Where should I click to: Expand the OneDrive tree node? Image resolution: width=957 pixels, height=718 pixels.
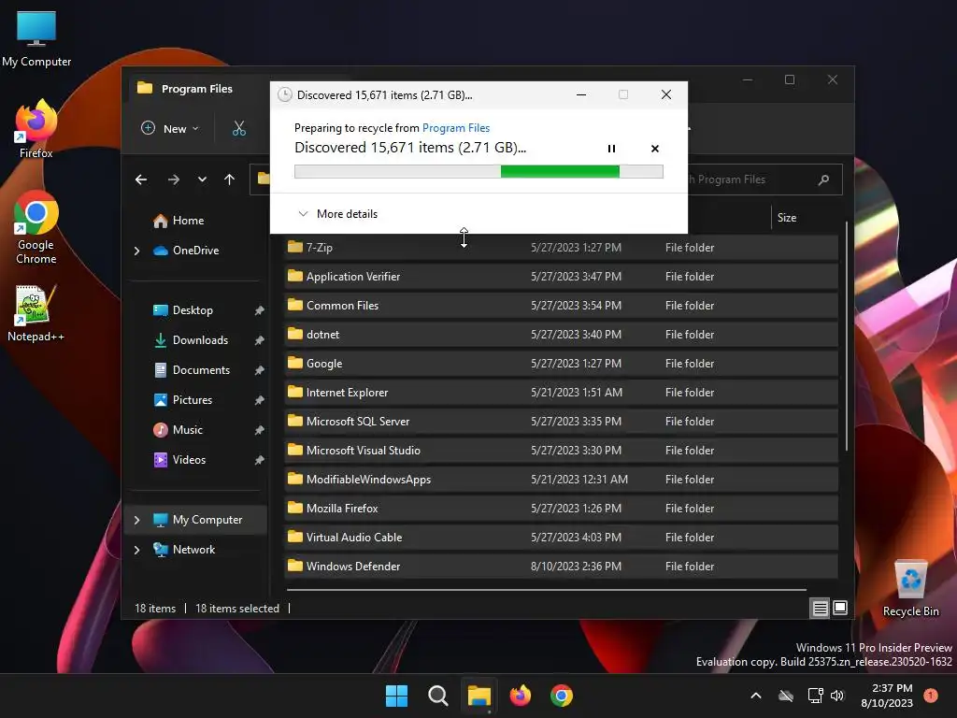point(136,251)
